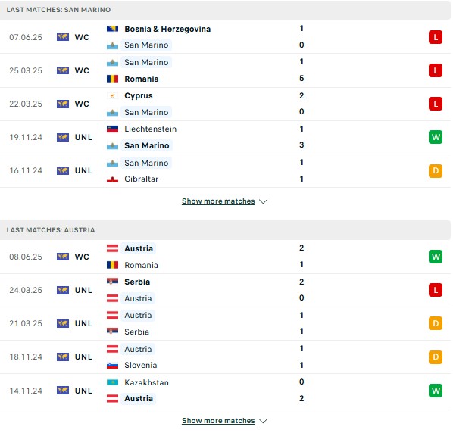Click the Liechtenstein flag icon
The width and height of the screenshot is (453, 433).
pos(112,129)
